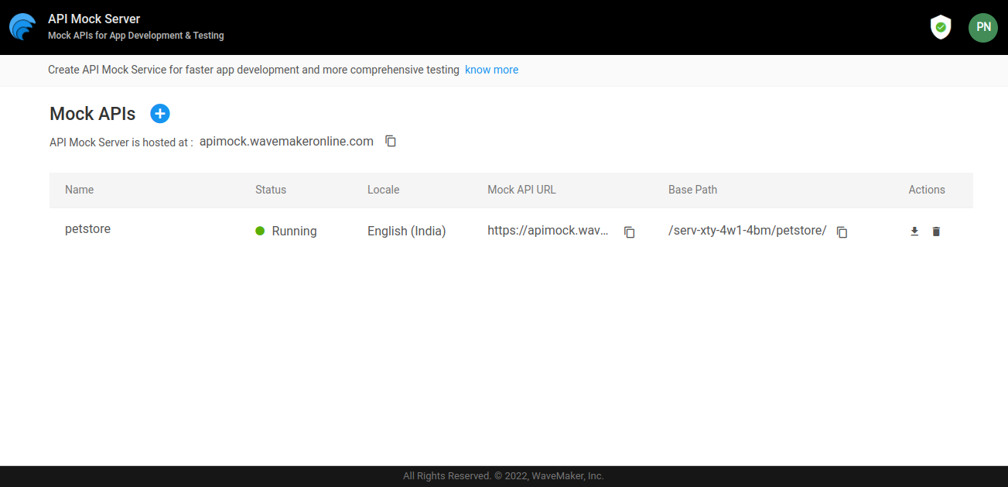The image size is (1008, 487).
Task: Click the apimock.wavemakeronline.com host text
Action: (286, 141)
